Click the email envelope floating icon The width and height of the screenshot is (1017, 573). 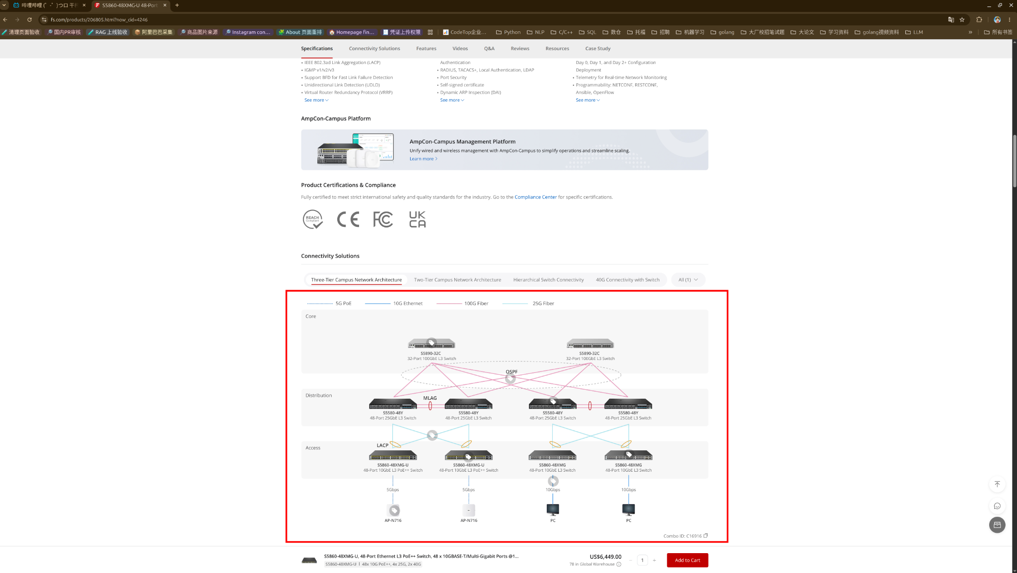[997, 525]
